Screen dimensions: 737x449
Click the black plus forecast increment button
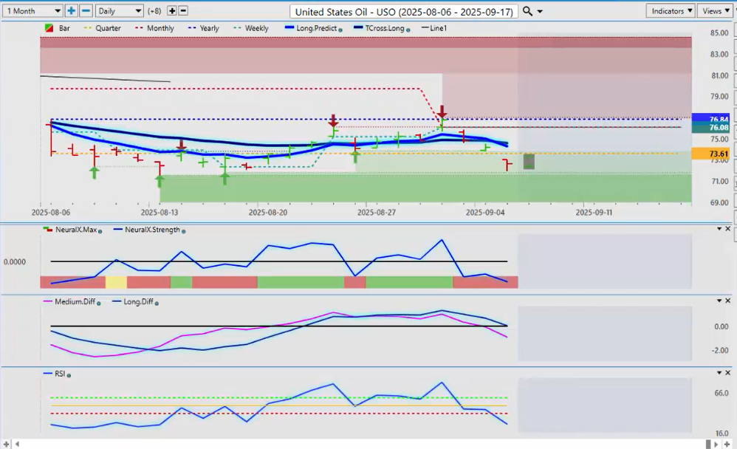172,11
